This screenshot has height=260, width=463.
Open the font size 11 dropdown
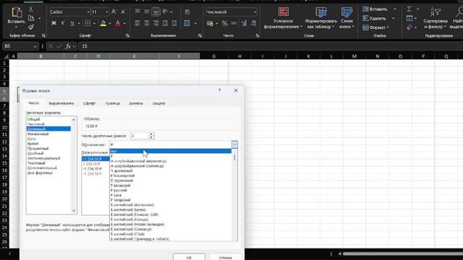[x=106, y=12]
